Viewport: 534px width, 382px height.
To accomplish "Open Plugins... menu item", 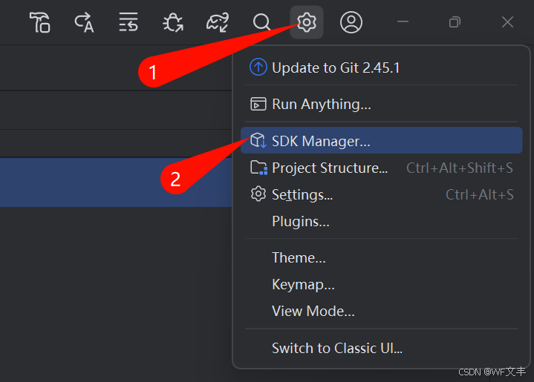I will (x=300, y=221).
